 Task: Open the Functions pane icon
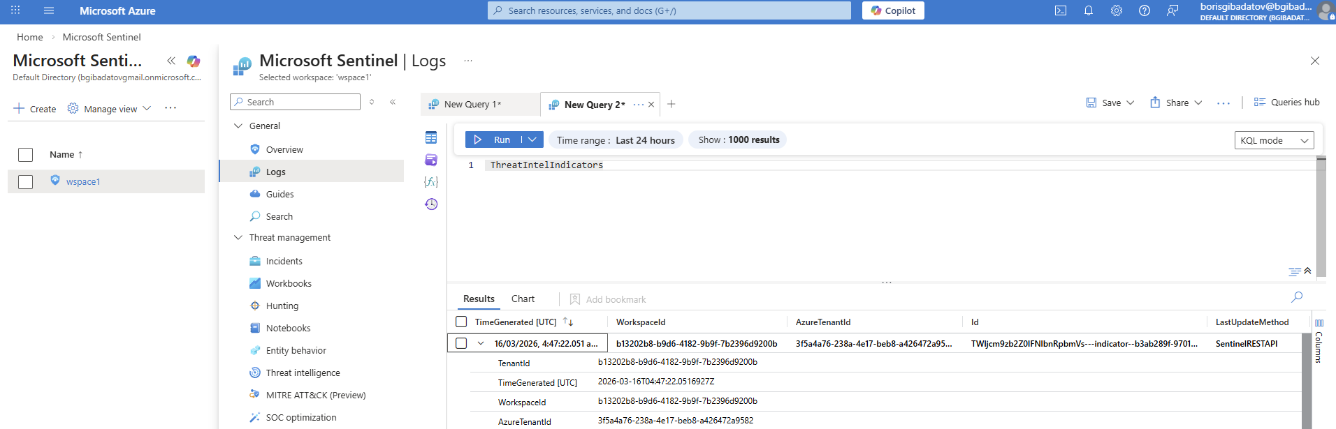[x=431, y=182]
